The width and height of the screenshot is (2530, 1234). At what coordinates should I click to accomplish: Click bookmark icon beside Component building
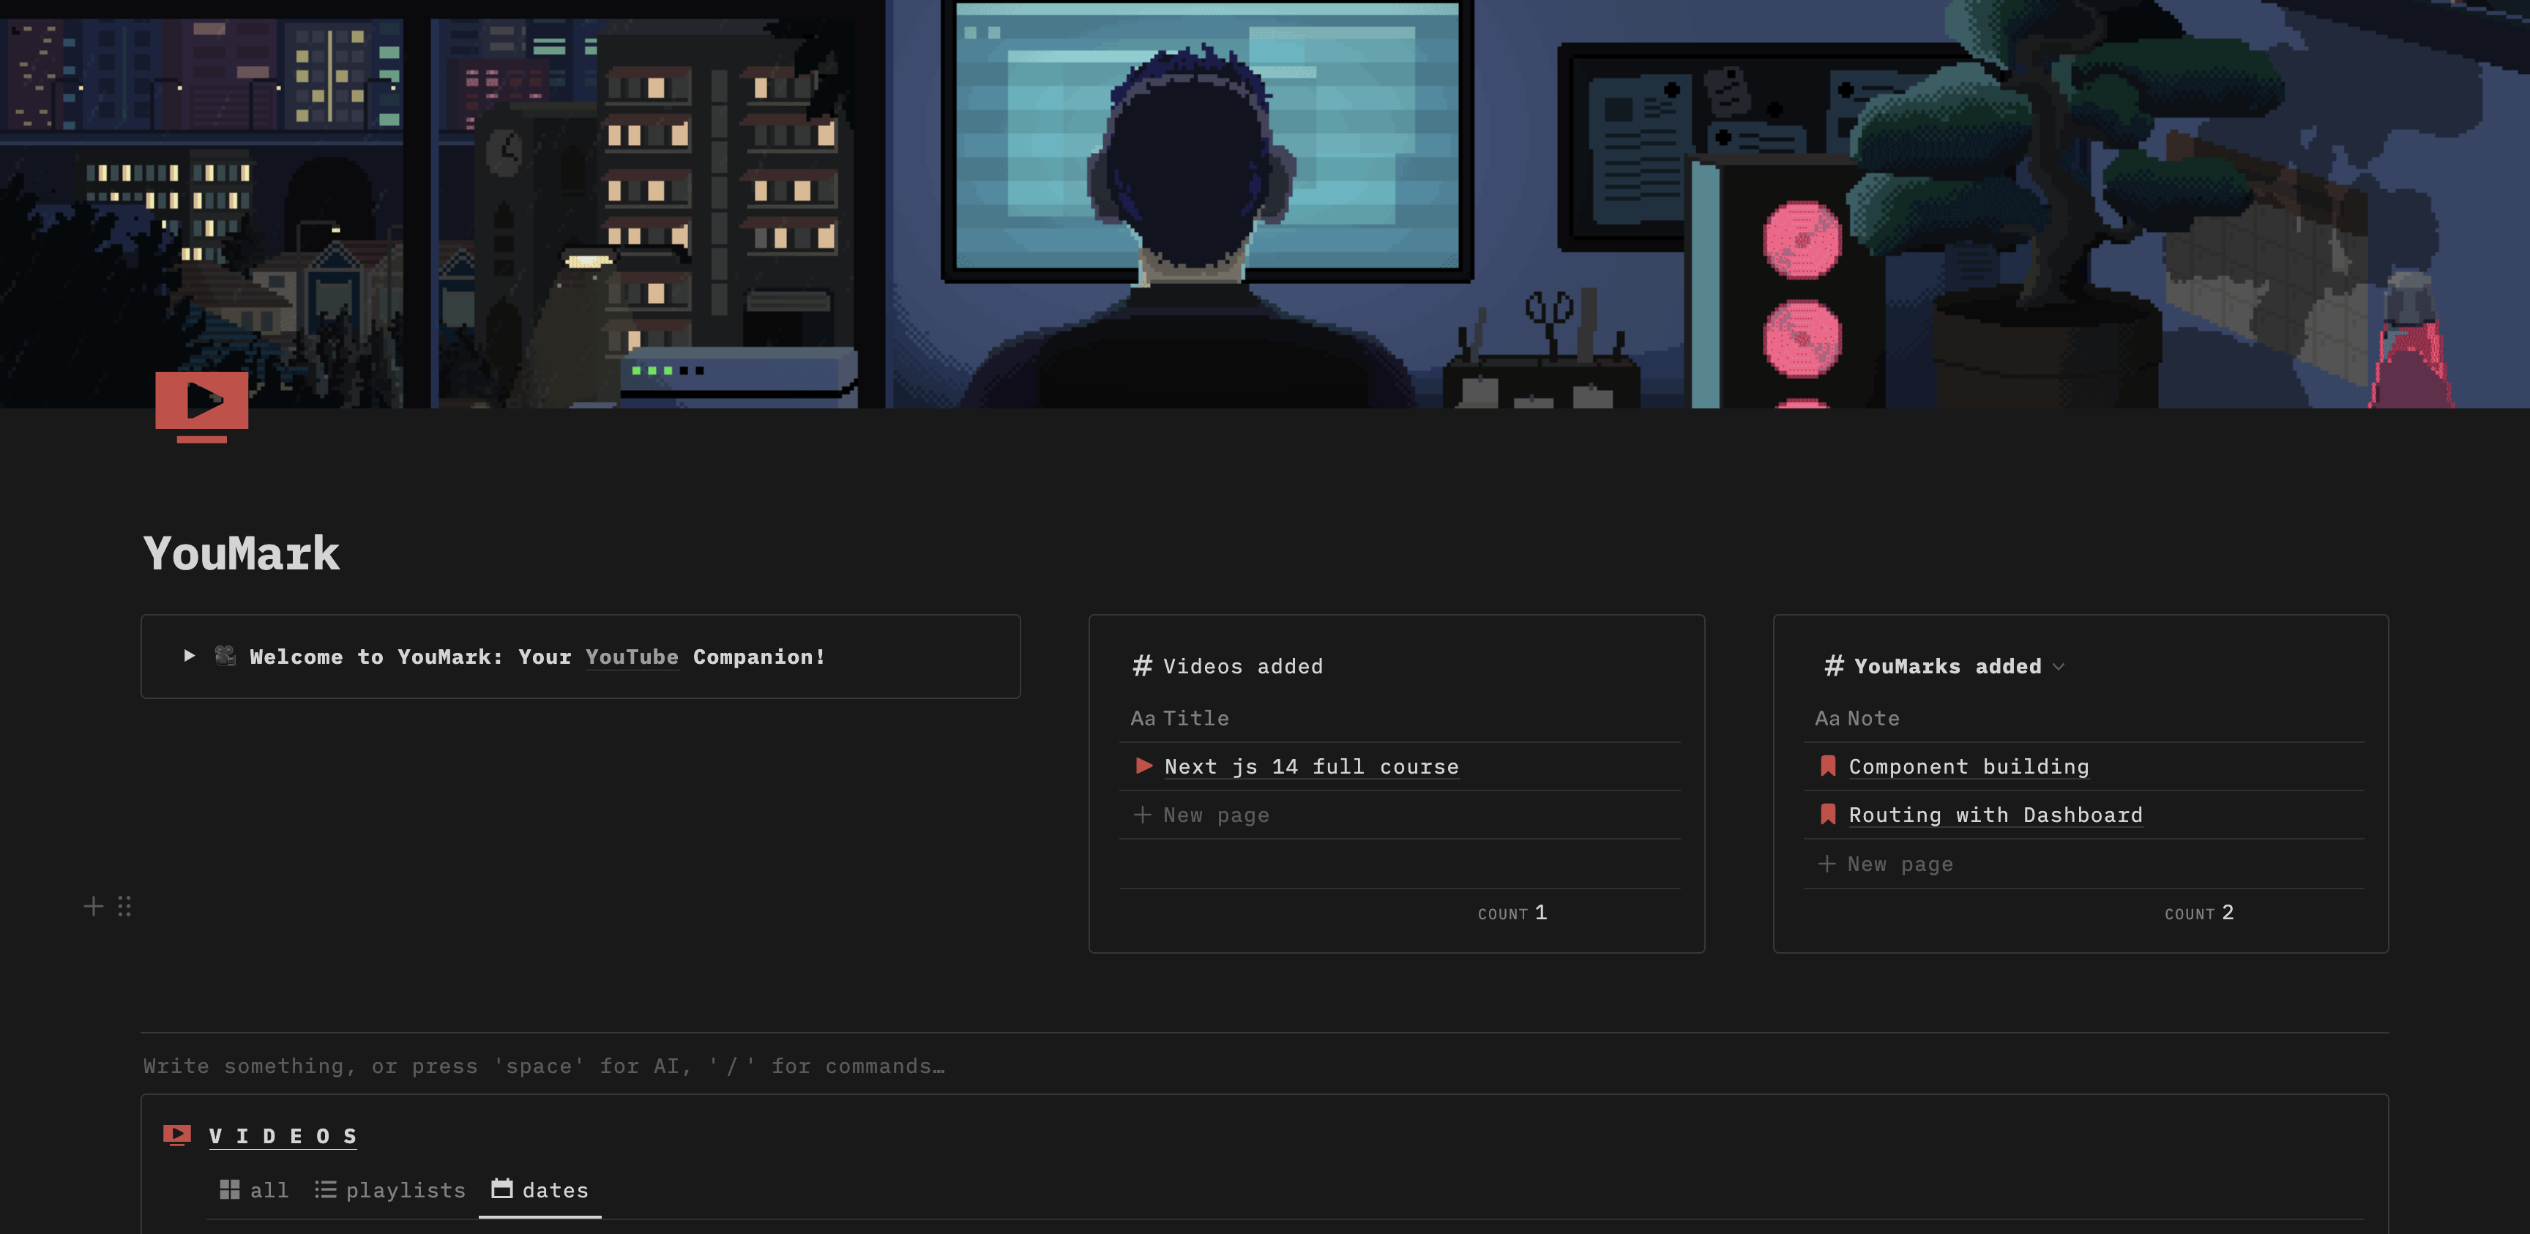[x=1828, y=766]
